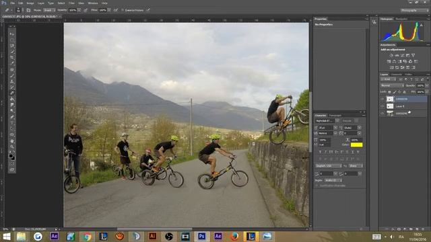The width and height of the screenshot is (431, 242).
Task: Switch to the Channels tab
Action: coord(396,75)
